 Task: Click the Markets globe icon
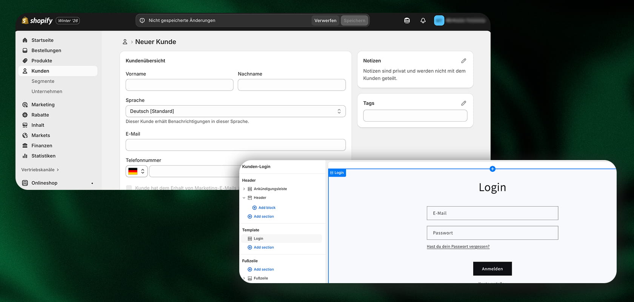point(25,135)
